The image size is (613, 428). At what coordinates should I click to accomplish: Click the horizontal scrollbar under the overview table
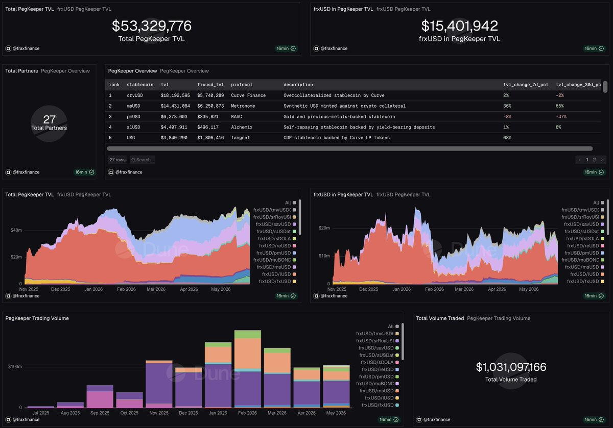350,148
